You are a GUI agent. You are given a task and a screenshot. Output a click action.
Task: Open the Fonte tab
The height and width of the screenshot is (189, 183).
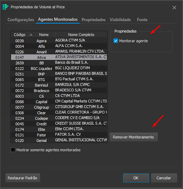point(142,20)
